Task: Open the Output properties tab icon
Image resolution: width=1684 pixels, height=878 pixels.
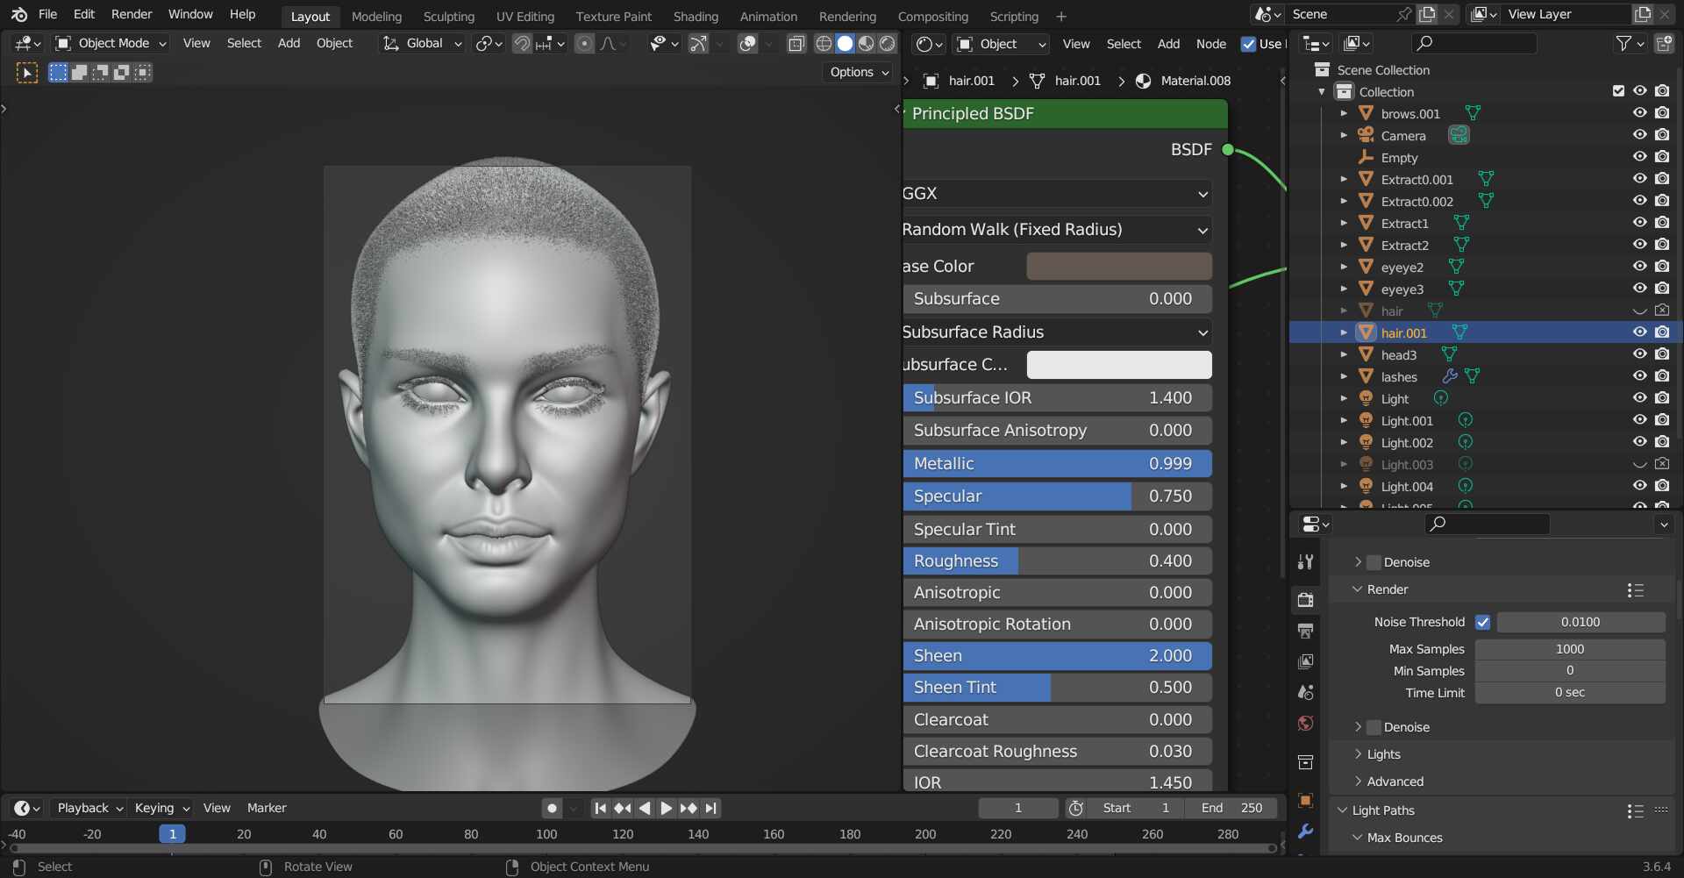Action: pyautogui.click(x=1305, y=631)
